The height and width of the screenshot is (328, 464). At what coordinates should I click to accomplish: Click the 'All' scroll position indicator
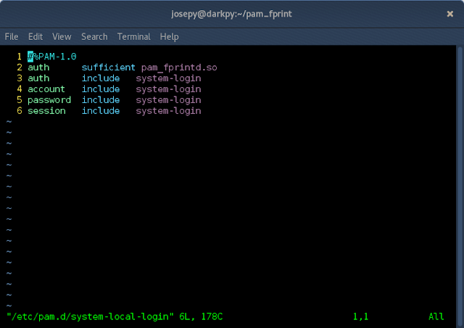[x=436, y=316]
